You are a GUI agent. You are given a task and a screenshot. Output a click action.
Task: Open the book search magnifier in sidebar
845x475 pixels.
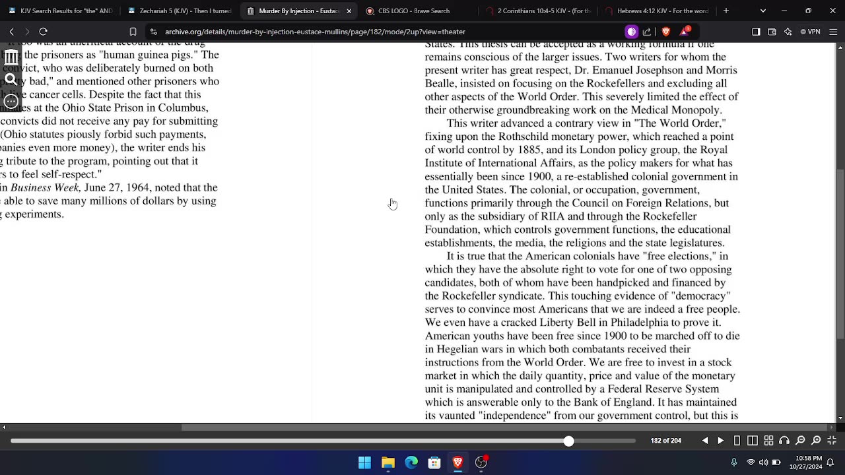(11, 80)
